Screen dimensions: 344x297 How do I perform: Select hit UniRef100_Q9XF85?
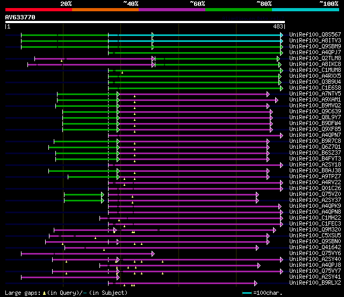tap(315, 129)
